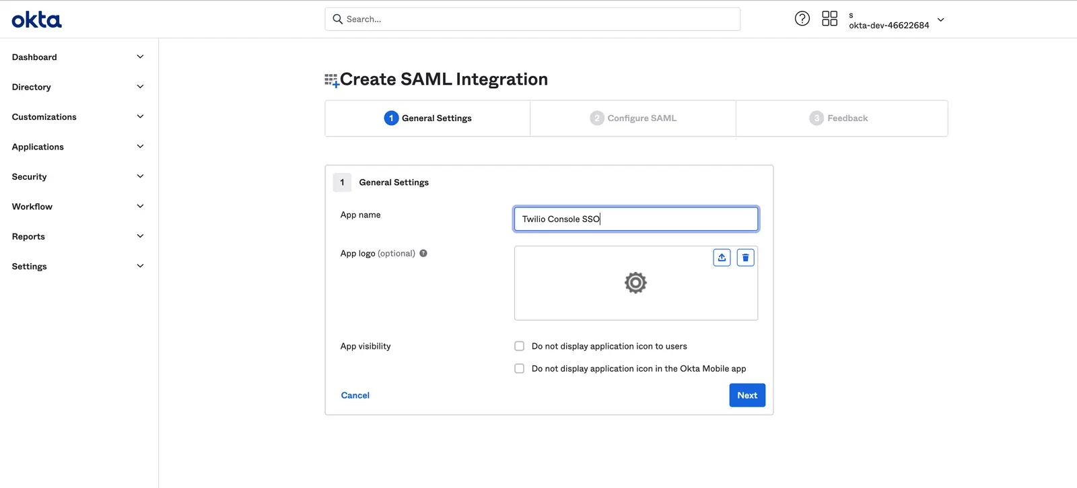Click the step number 1 badge in General Settings panel

[342, 182]
